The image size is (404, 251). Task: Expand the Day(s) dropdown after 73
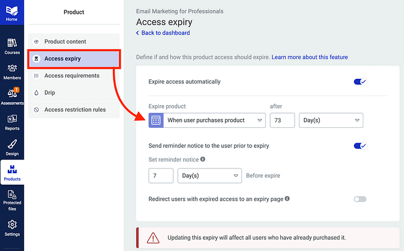330,120
